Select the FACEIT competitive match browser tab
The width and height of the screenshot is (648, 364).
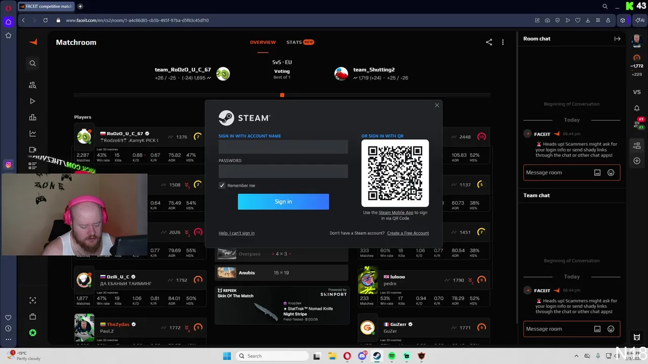click(46, 7)
